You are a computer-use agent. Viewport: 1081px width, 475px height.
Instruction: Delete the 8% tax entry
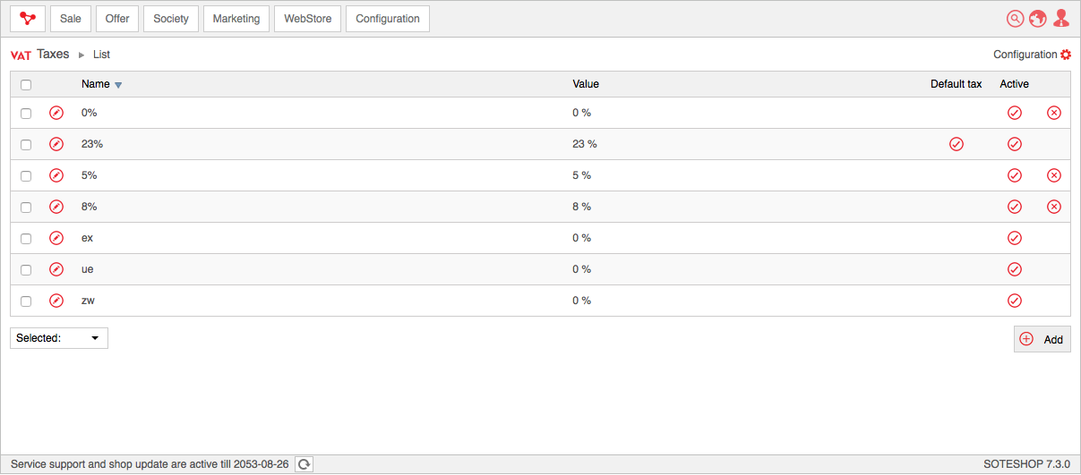click(x=1054, y=207)
